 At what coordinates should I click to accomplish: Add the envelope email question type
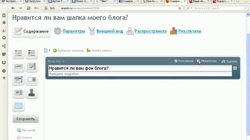tap(18, 106)
